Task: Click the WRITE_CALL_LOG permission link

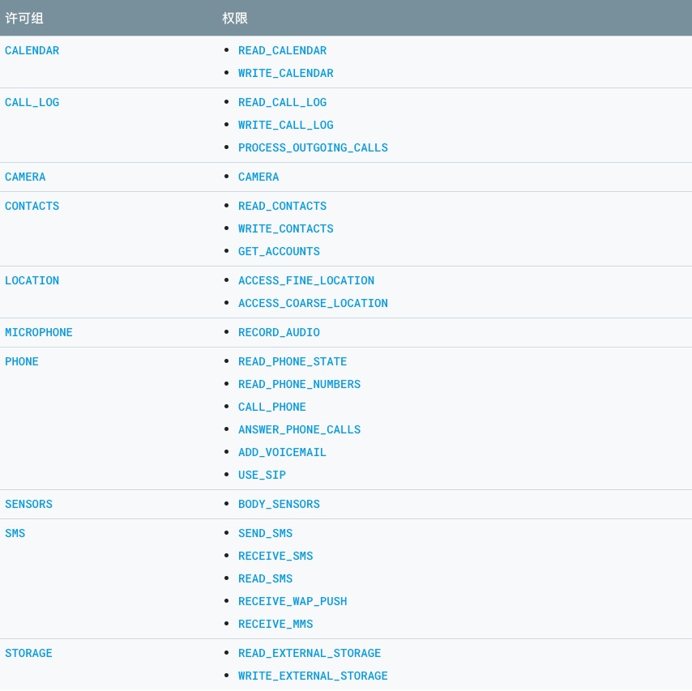Action: point(285,125)
